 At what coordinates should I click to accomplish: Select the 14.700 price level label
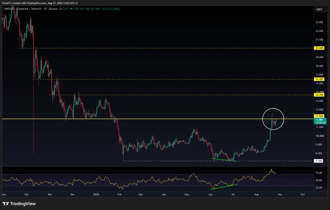click(x=319, y=95)
